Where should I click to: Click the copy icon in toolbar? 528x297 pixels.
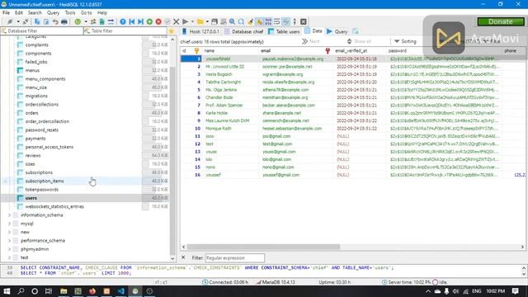tap(37, 21)
